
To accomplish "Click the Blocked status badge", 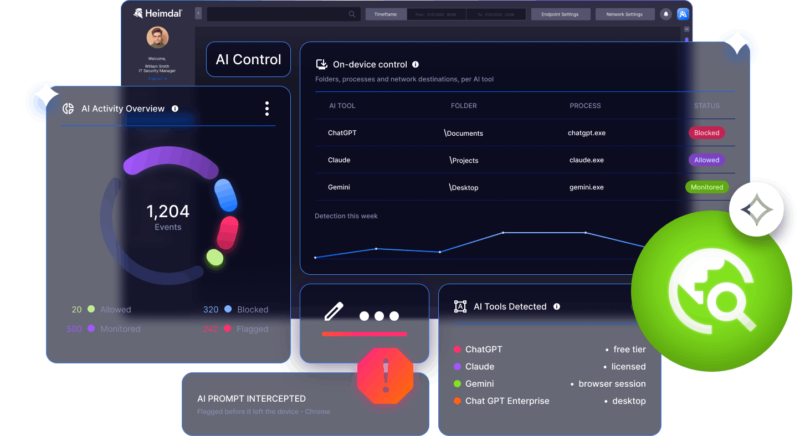I will tap(706, 133).
